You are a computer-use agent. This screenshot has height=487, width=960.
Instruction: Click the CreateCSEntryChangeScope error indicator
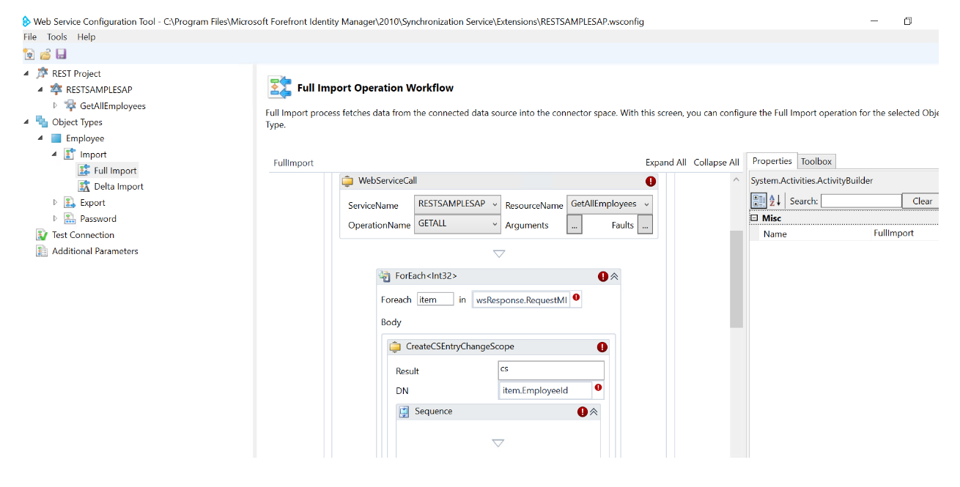(x=602, y=347)
